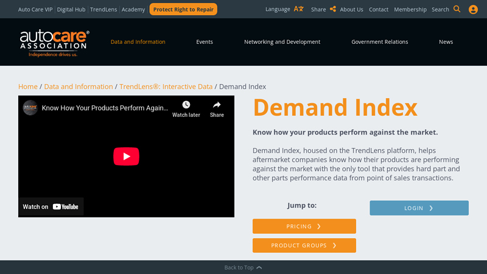Click the share network icon in top bar

pyautogui.click(x=332, y=9)
